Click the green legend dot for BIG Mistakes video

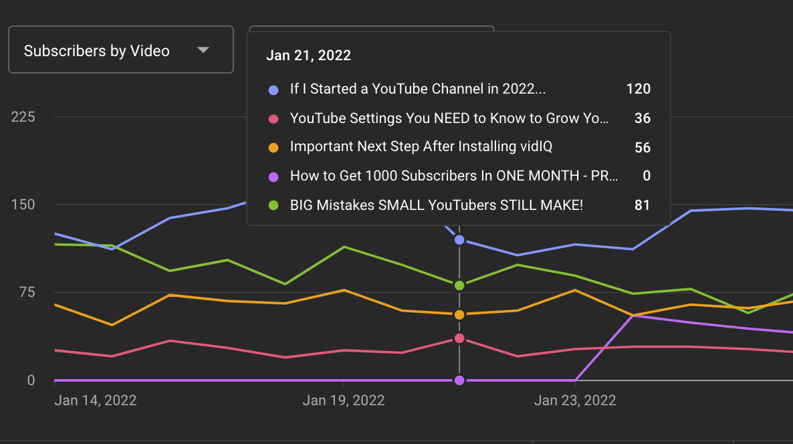click(273, 205)
